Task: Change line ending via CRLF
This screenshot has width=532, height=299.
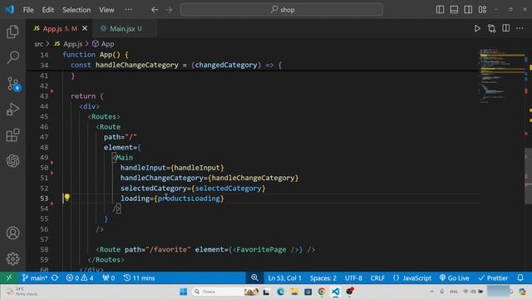Action: tap(377, 278)
